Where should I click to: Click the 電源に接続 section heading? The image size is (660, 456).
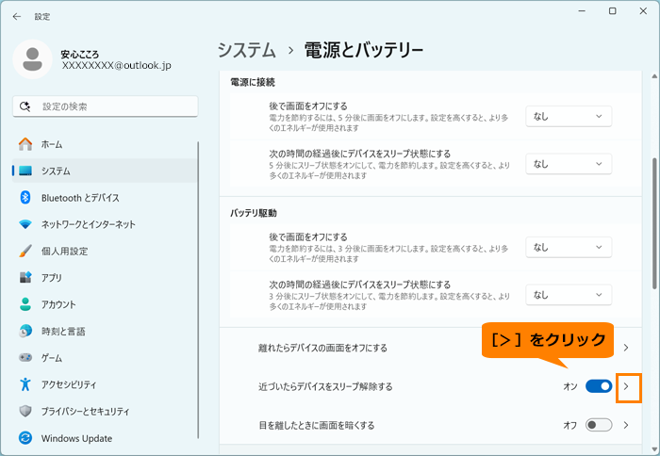253,82
